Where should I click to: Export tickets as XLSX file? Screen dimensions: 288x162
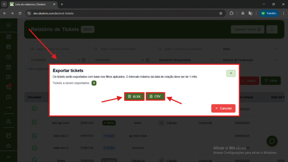(x=134, y=96)
